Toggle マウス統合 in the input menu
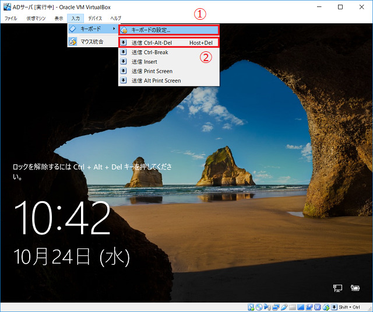Screen dimensions: 373x312 point(93,42)
